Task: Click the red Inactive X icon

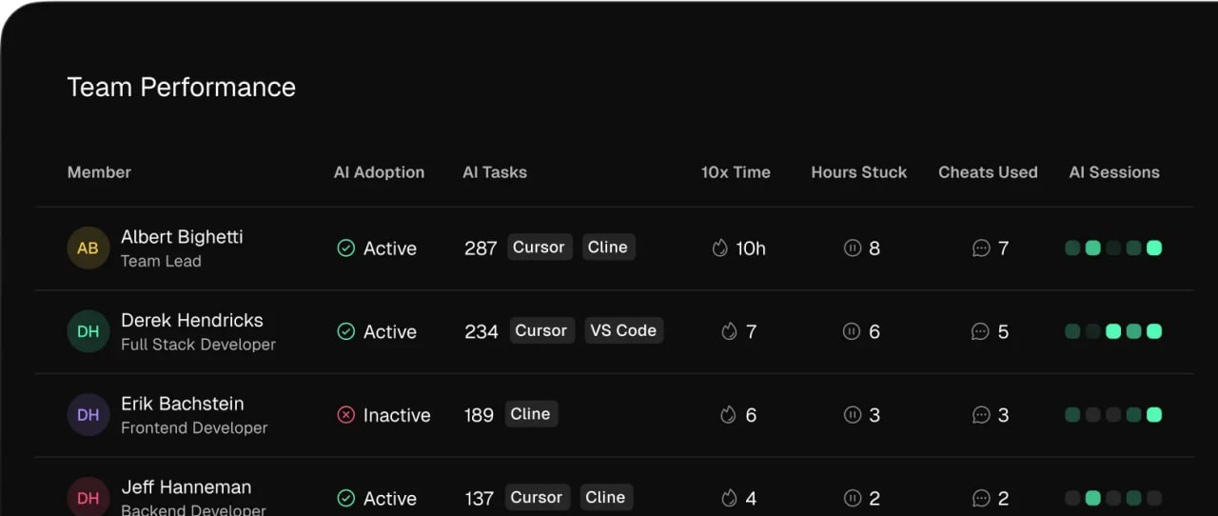Action: coord(346,415)
